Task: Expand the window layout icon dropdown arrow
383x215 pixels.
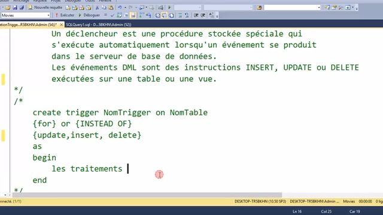Action: tap(352, 8)
